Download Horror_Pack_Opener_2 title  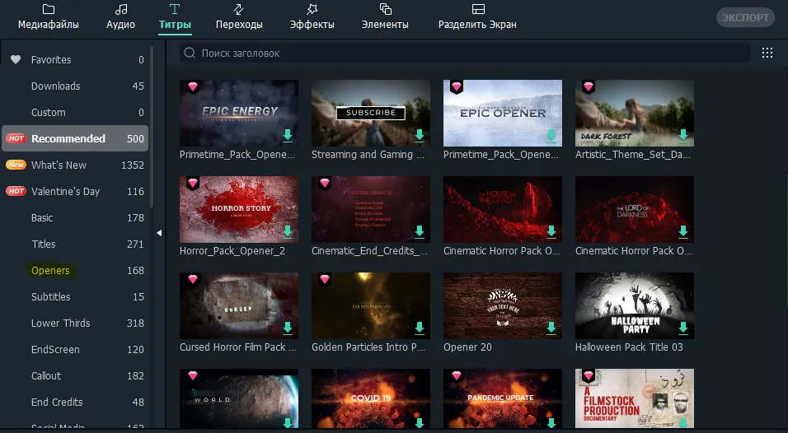click(x=288, y=231)
